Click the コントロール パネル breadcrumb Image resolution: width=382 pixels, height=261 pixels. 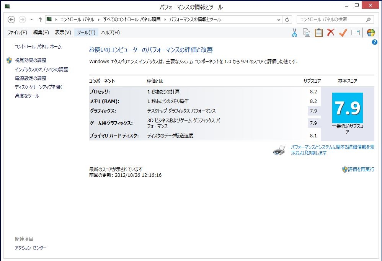coord(77,20)
